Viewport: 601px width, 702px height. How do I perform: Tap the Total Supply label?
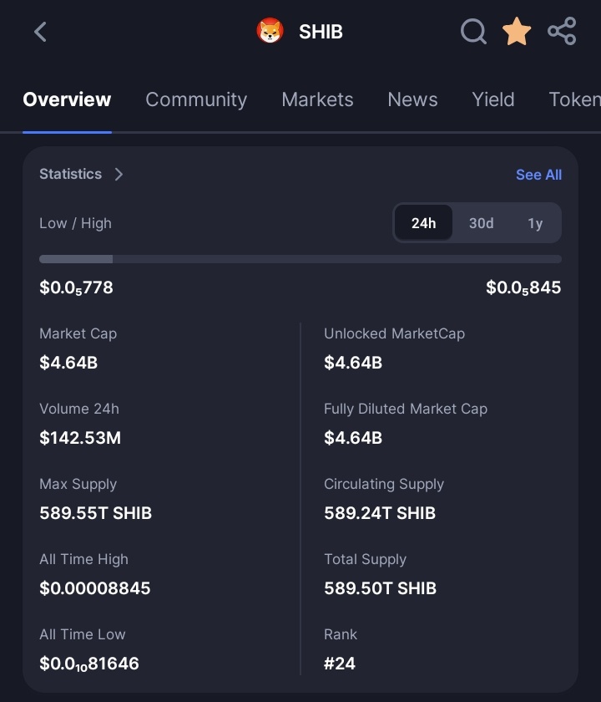(366, 559)
